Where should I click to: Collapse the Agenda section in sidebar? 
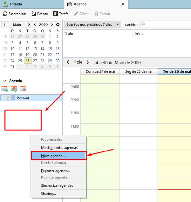pos(4,81)
